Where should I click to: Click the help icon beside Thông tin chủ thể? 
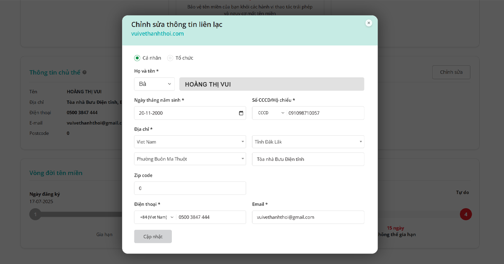[x=84, y=72]
